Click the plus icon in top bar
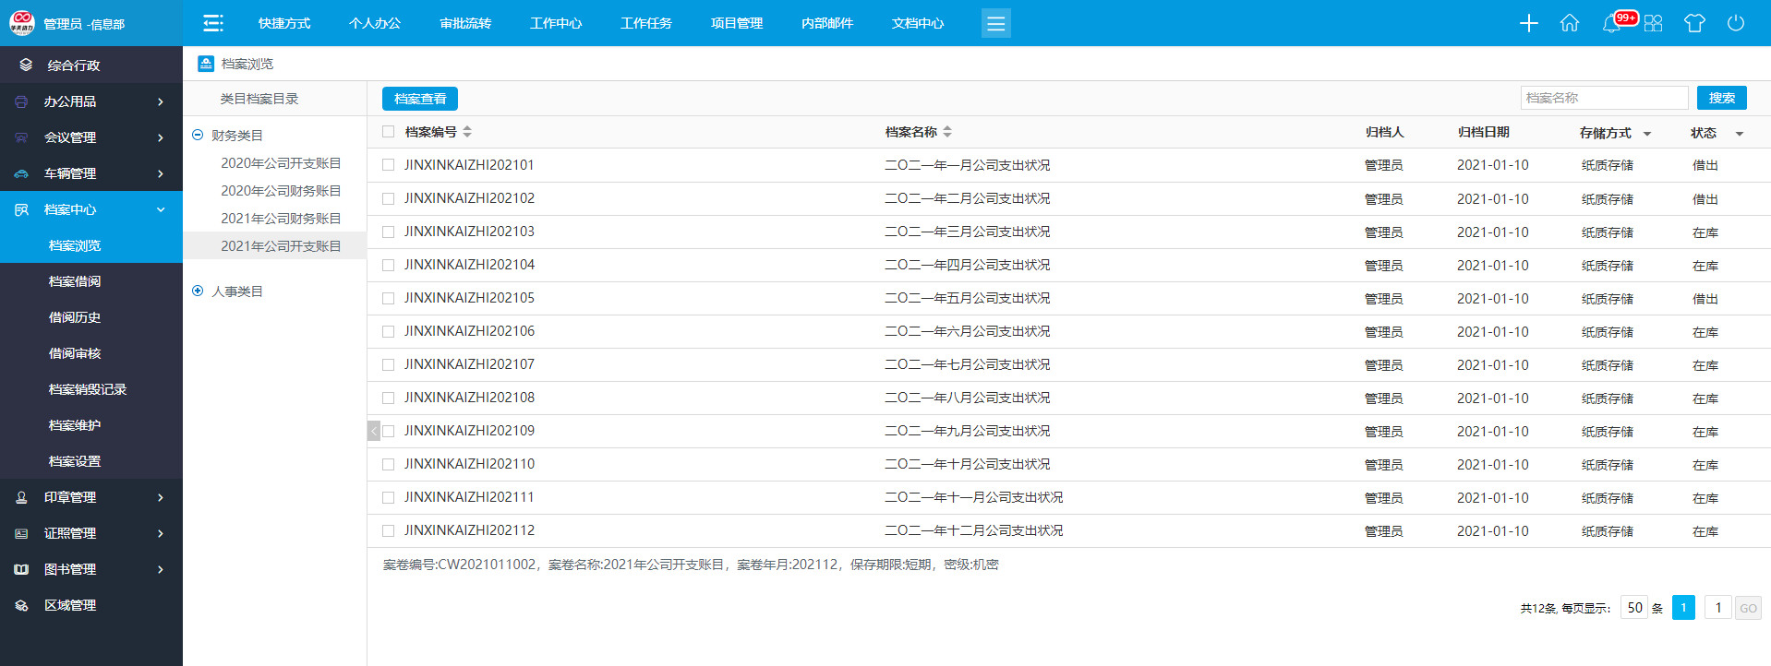 coord(1528,23)
